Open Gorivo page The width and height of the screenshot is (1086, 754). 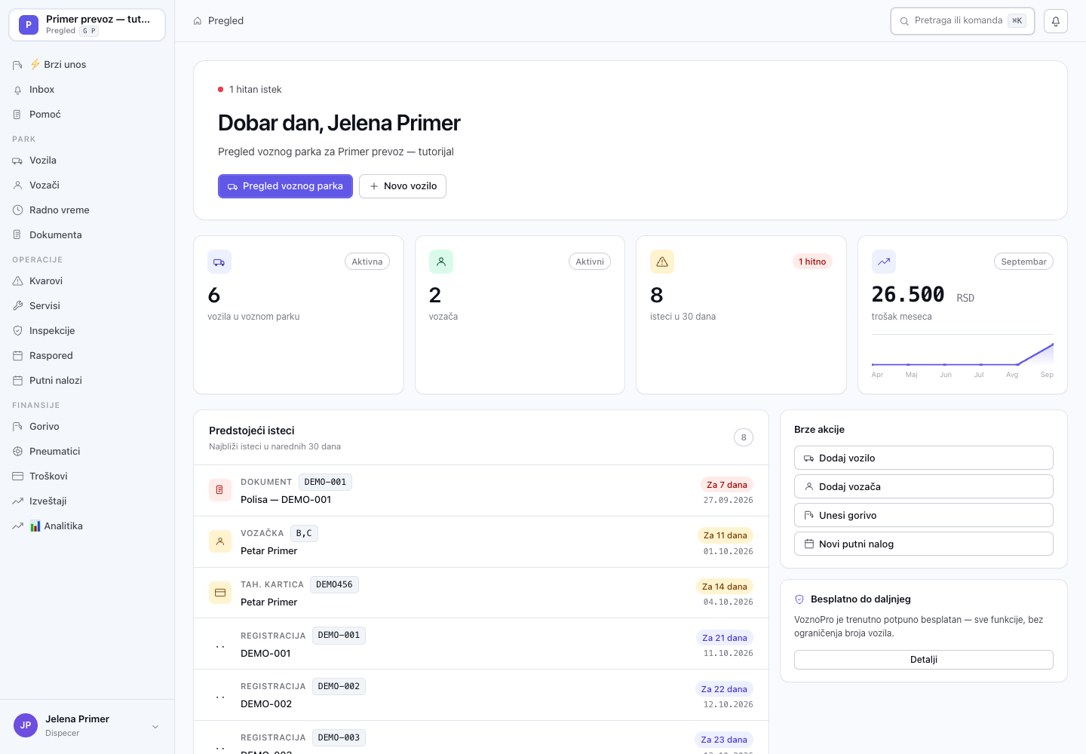coord(87,427)
